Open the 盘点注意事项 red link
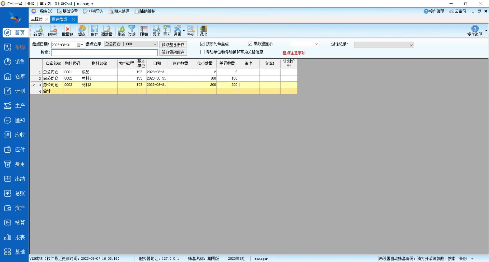Image resolution: width=489 pixels, height=262 pixels. coord(294,53)
